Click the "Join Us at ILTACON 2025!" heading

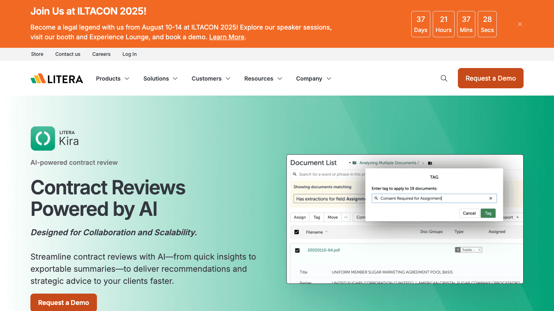[x=88, y=11]
